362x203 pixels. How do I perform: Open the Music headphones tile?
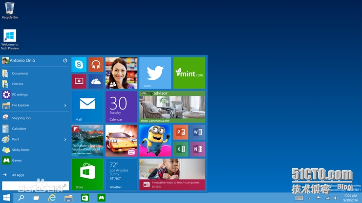[x=96, y=65]
